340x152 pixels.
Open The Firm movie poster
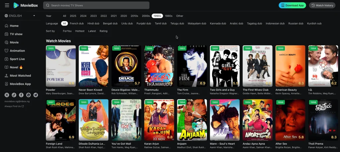[192, 66]
